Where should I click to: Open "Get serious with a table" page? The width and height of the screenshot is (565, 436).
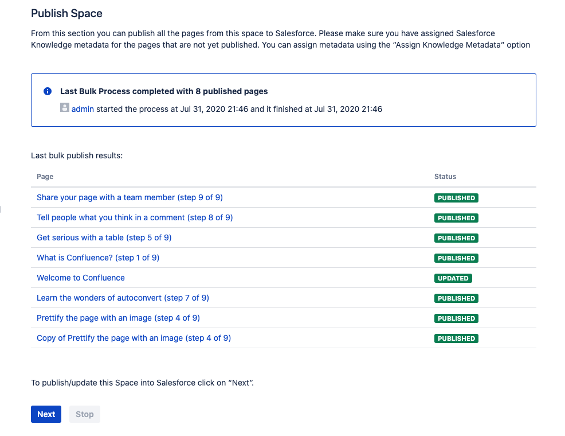coord(104,238)
